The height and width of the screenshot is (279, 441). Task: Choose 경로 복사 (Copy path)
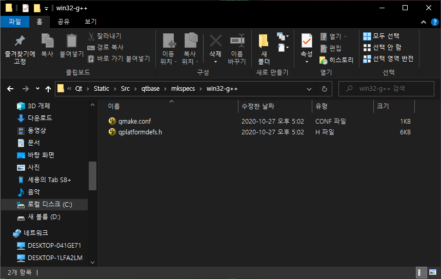coord(106,47)
